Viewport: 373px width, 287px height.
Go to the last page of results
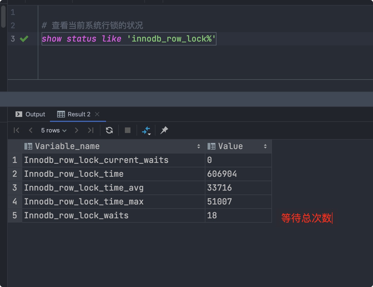91,130
